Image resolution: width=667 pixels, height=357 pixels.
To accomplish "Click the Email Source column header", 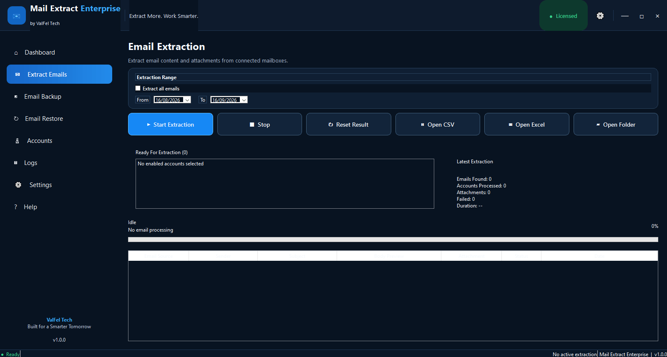I will pos(159,256).
